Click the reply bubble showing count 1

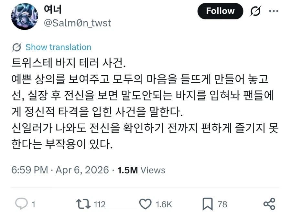pos(21,204)
